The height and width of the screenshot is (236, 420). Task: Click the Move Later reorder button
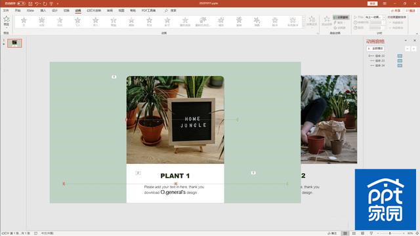click(396, 28)
